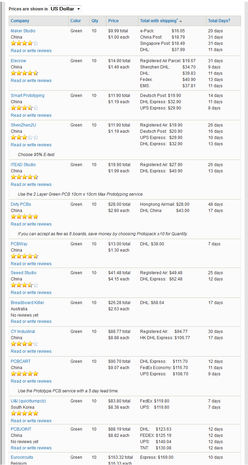
Task: Read or write reviews for Elecrow
Action: coord(31,81)
